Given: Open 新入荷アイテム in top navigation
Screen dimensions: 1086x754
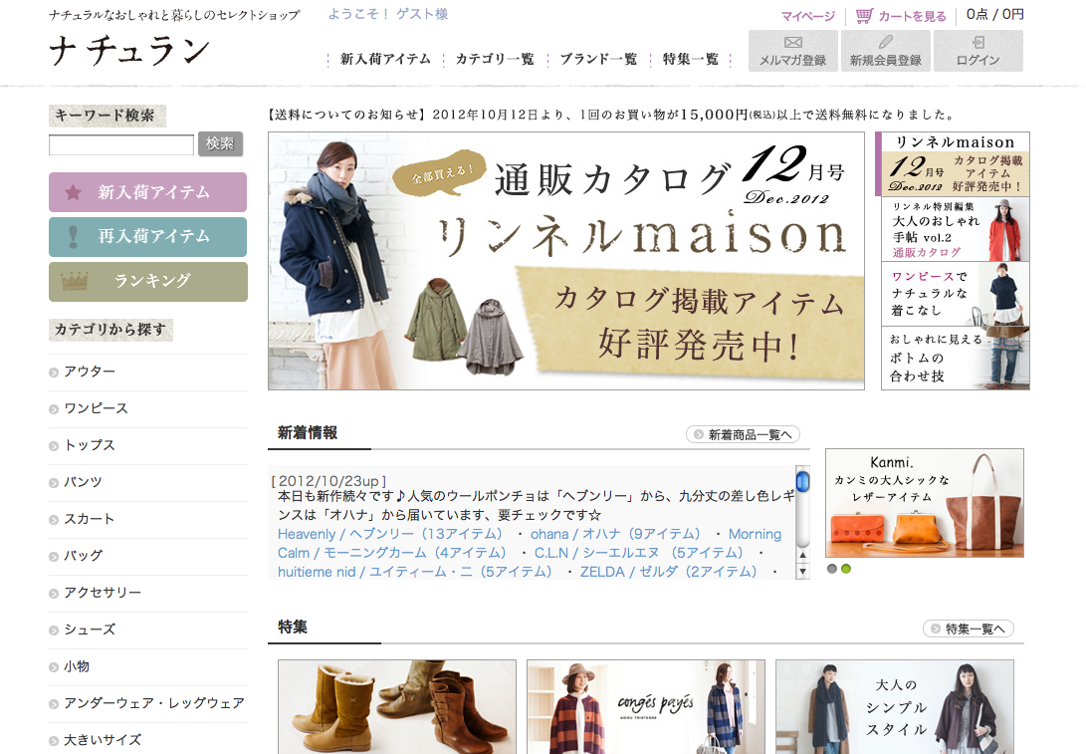Looking at the screenshot, I should (x=385, y=60).
